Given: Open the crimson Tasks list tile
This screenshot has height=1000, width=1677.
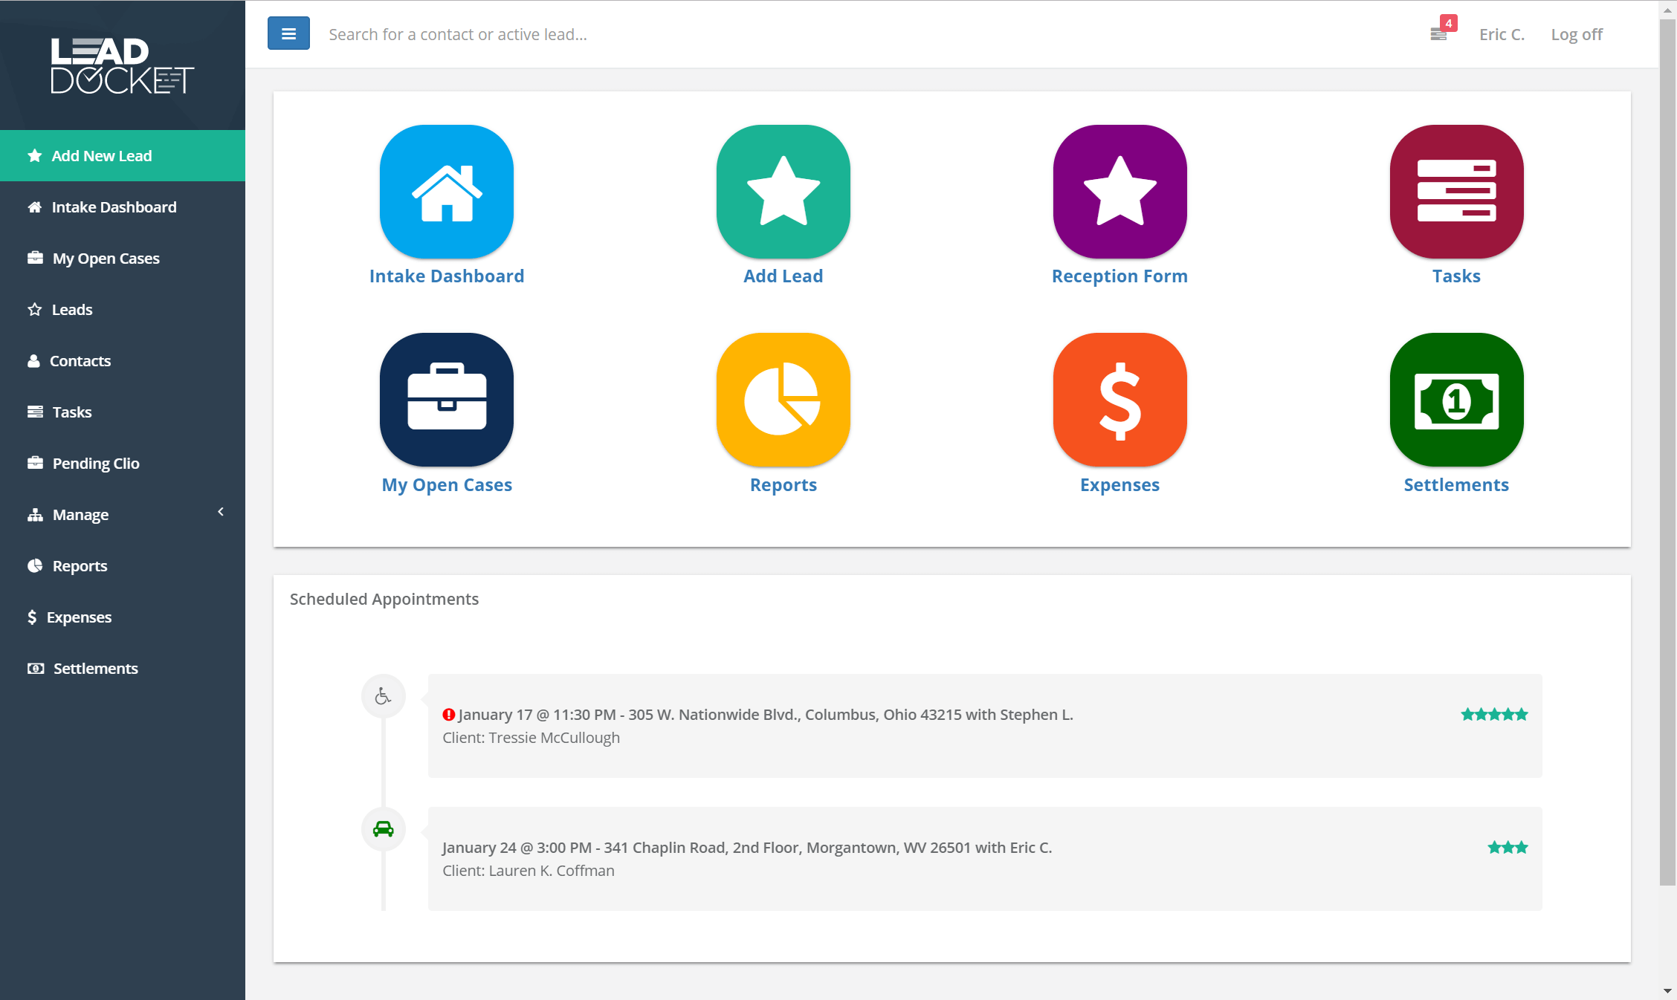Looking at the screenshot, I should click(1455, 192).
